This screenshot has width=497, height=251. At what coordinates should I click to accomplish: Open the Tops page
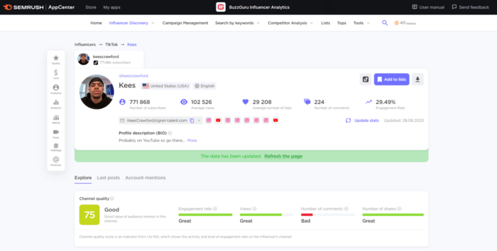point(342,23)
